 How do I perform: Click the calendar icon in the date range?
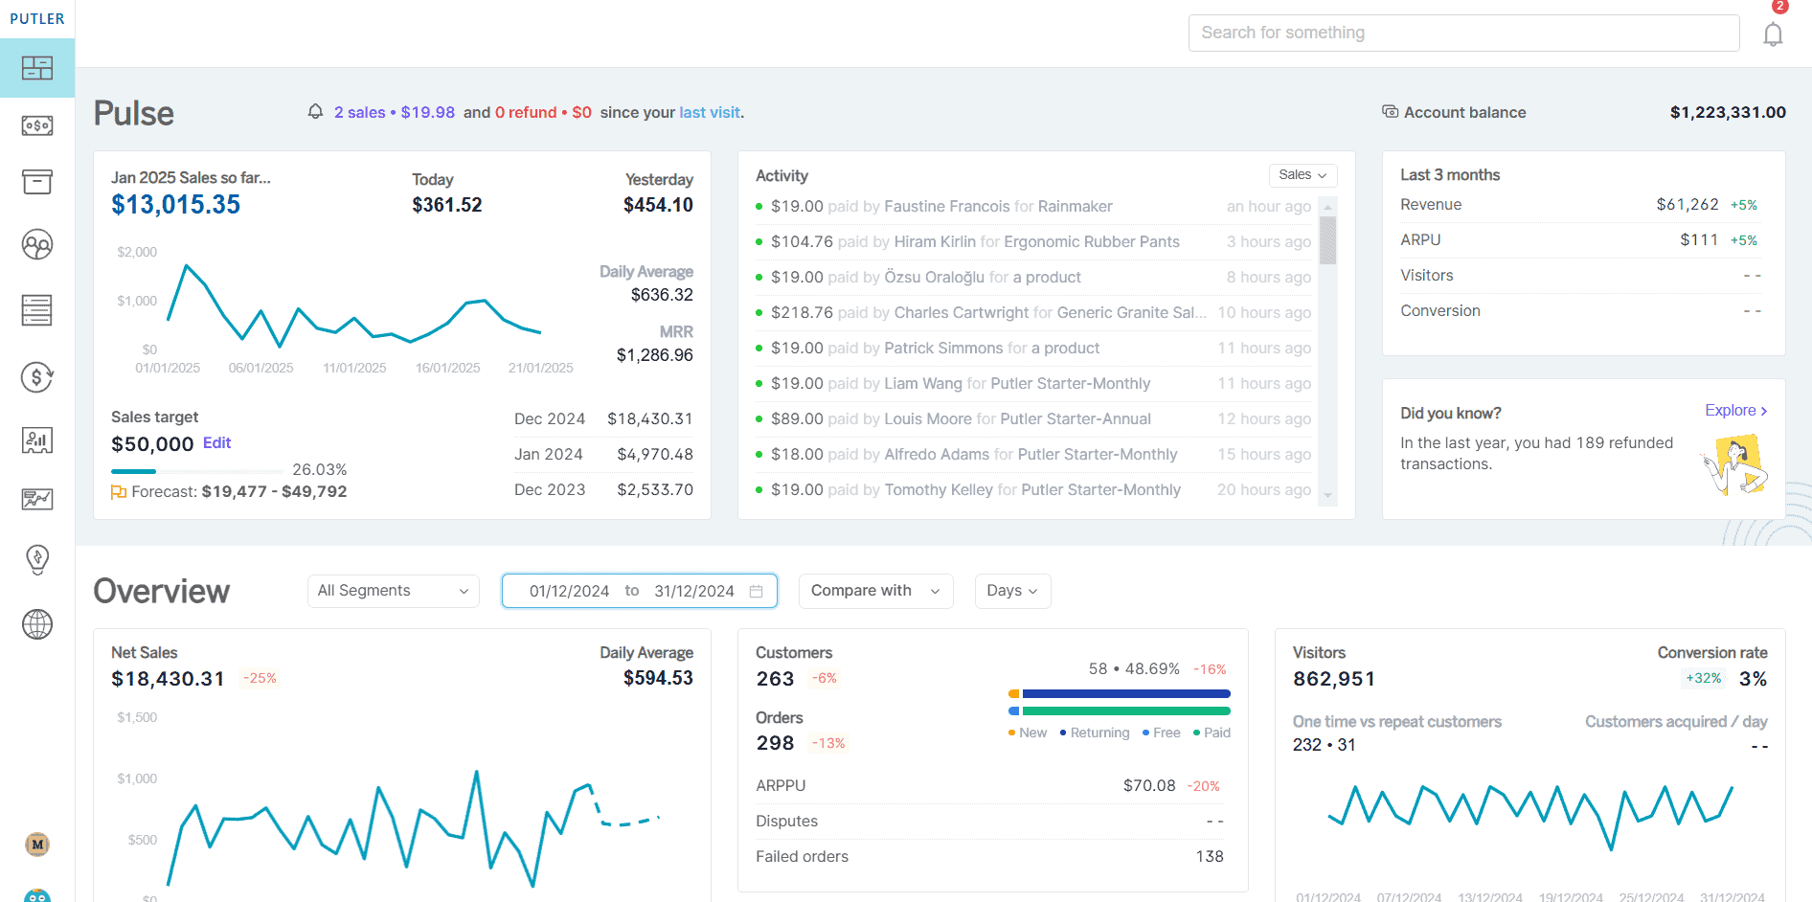757,592
